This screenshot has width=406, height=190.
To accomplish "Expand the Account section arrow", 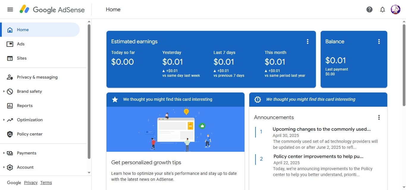I will 4,167.
